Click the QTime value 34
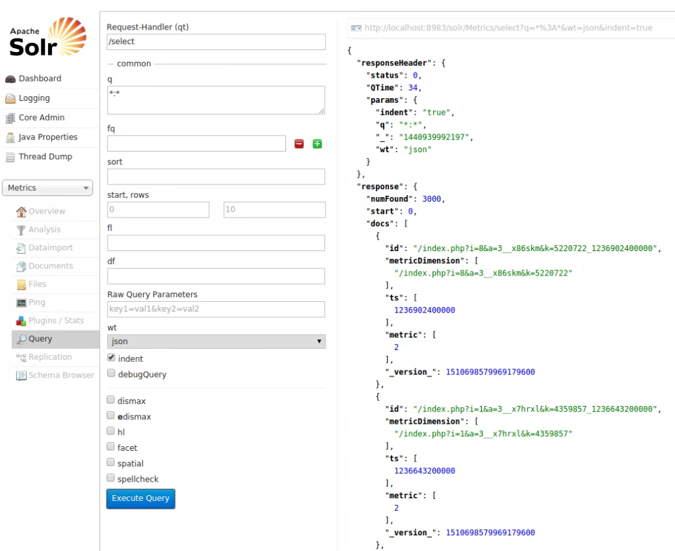Image resolution: width=675 pixels, height=551 pixels. [x=413, y=88]
